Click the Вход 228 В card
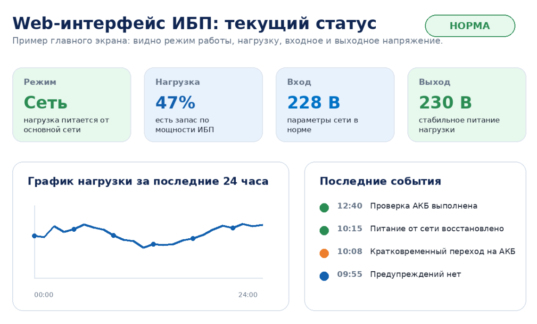The width and height of the screenshot is (537, 324). pyautogui.click(x=335, y=105)
